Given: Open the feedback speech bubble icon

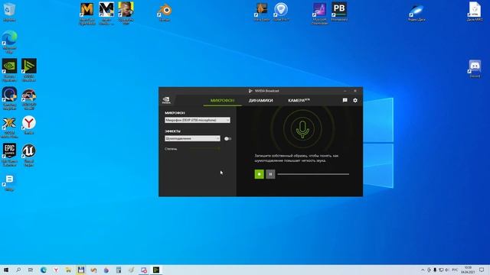Looking at the screenshot, I should tap(345, 100).
